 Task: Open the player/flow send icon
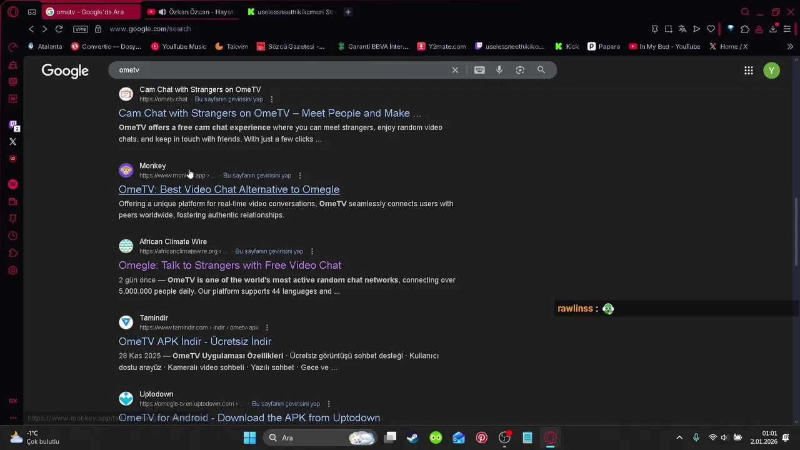pyautogui.click(x=696, y=29)
